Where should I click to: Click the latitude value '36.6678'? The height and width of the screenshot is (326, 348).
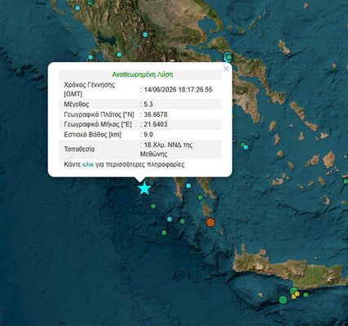coord(156,114)
